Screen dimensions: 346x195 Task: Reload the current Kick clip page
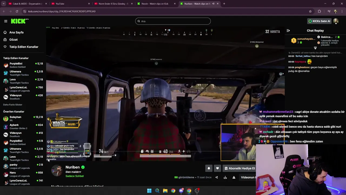point(17,11)
